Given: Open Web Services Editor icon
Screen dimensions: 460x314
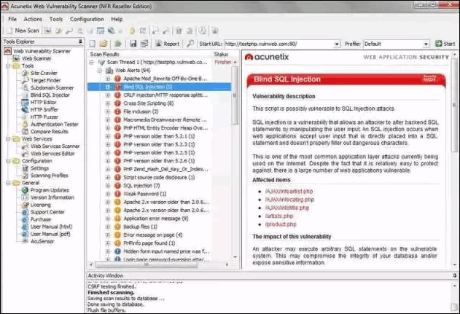Looking at the screenshot, I should (26, 153).
